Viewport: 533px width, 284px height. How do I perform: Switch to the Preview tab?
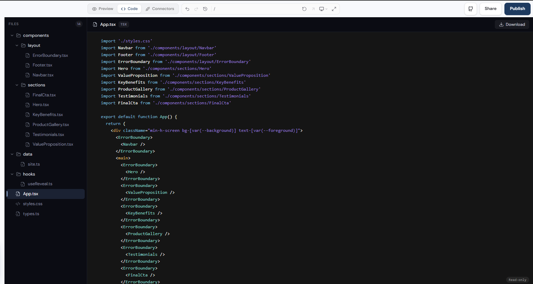(103, 9)
